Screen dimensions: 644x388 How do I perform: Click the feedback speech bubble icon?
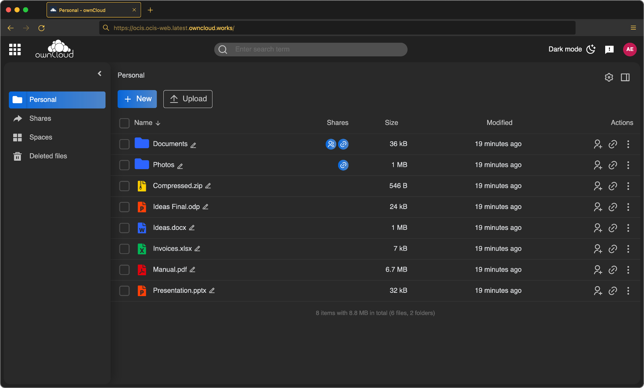(x=609, y=49)
